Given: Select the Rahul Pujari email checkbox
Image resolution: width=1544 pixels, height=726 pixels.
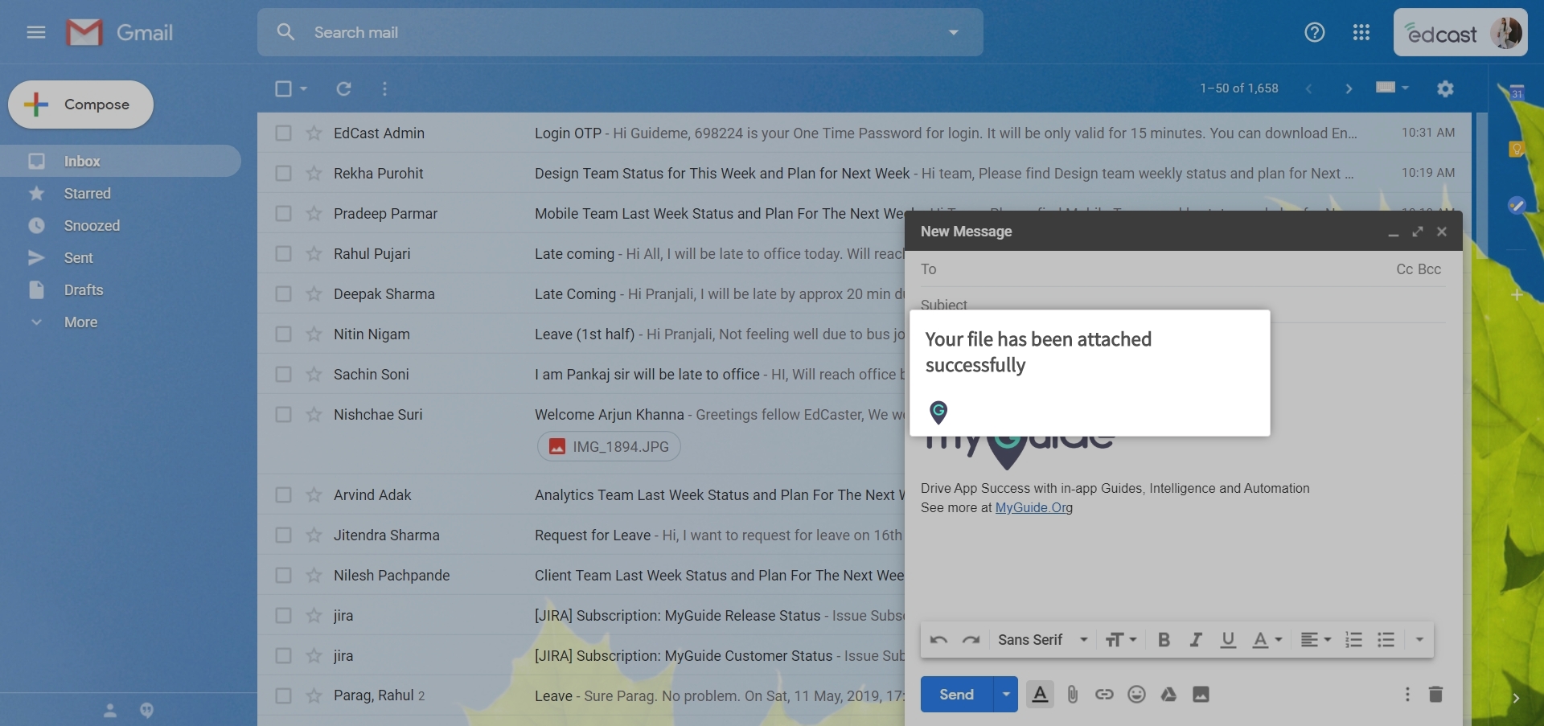Looking at the screenshot, I should 283,253.
